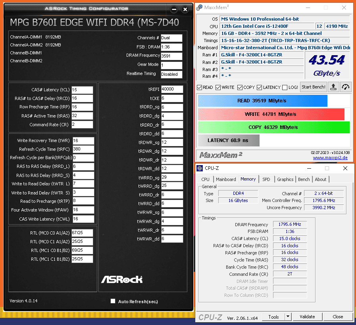Click the Channels # field showing Dual
This screenshot has height=325, width=356.
[x=171, y=38]
